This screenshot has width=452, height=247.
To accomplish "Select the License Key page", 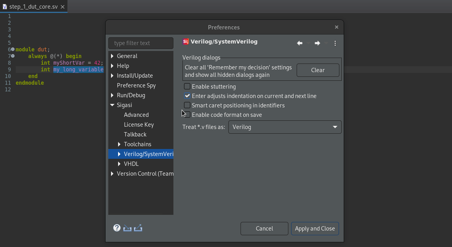I will pyautogui.click(x=139, y=125).
